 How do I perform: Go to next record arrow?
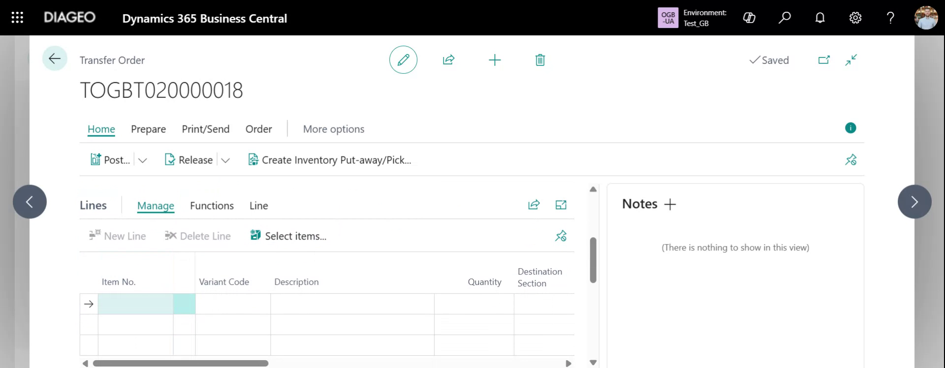click(x=914, y=202)
